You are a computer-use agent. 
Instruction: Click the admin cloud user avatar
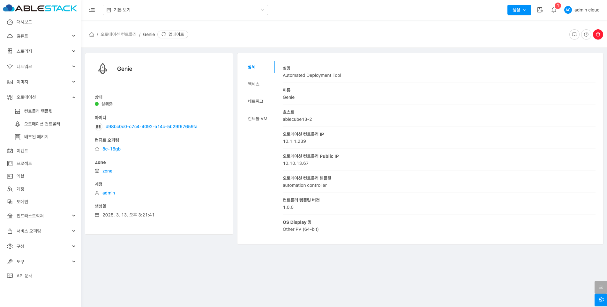tap(568, 10)
